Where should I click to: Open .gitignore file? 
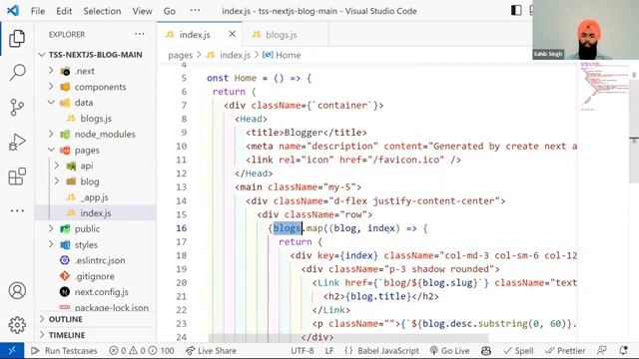96,276
